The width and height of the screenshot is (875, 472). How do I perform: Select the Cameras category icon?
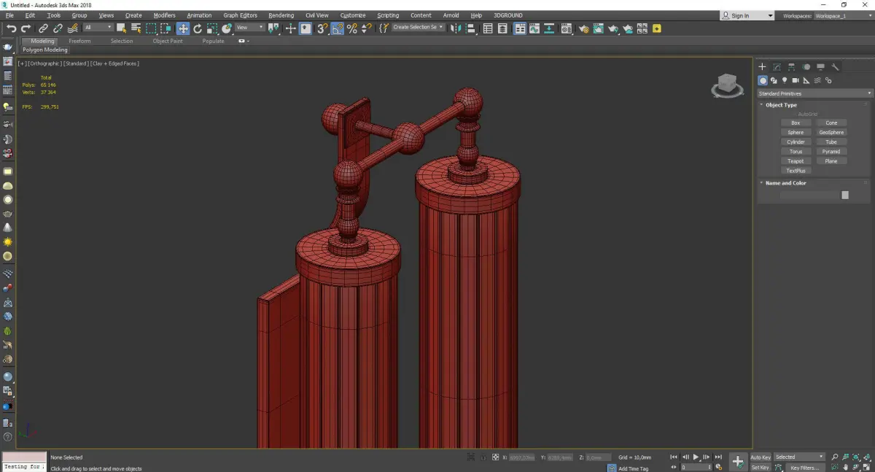(x=796, y=80)
